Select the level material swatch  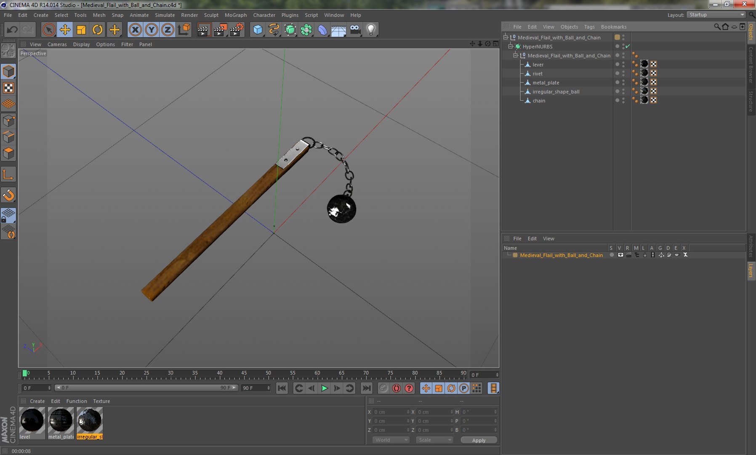coord(32,423)
